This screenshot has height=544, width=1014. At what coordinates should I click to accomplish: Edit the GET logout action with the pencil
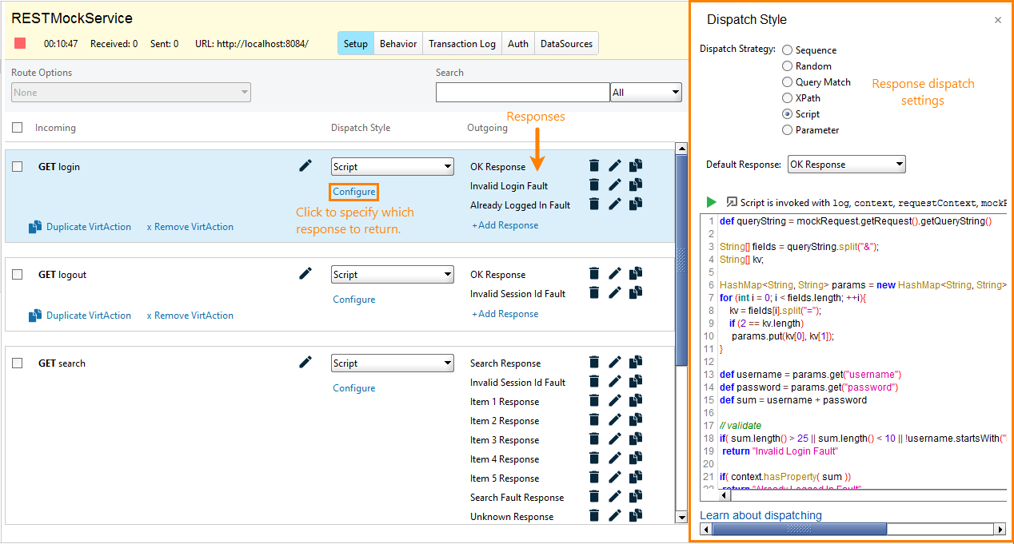(x=305, y=273)
